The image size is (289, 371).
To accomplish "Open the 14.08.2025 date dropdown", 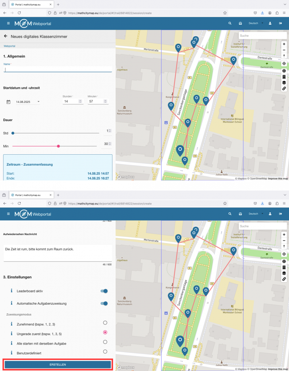I will [x=38, y=102].
